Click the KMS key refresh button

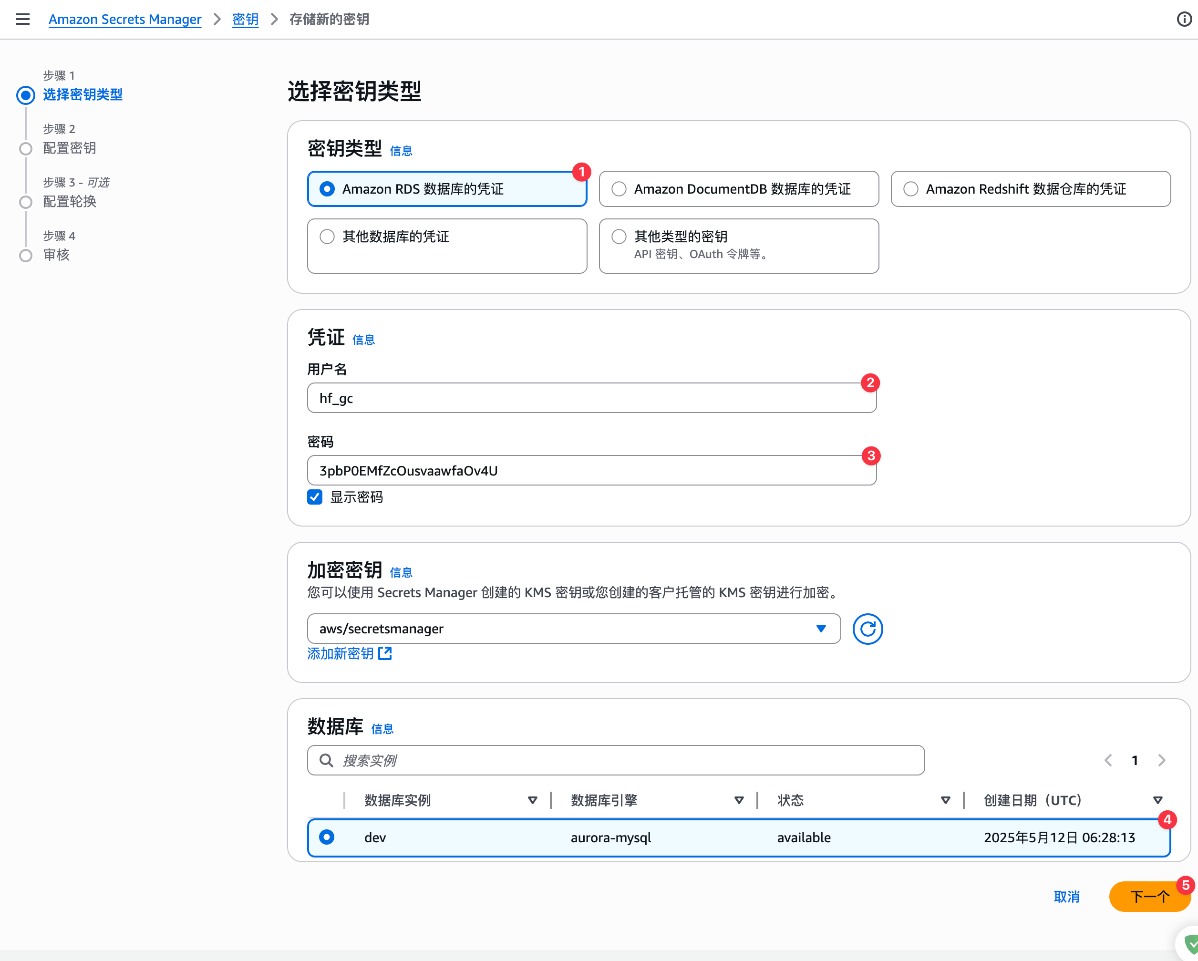pos(867,629)
